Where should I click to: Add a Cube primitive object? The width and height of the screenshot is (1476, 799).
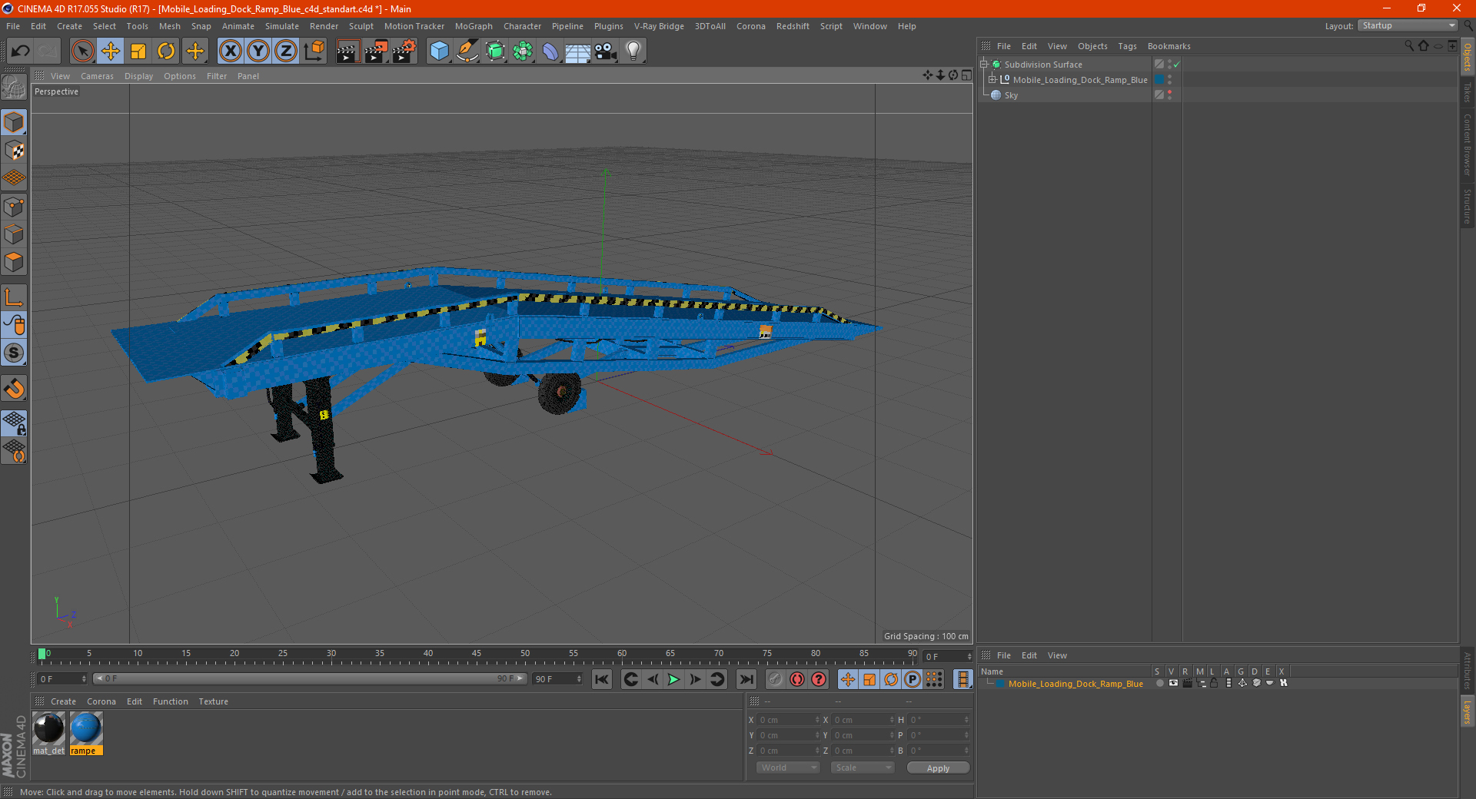point(439,51)
